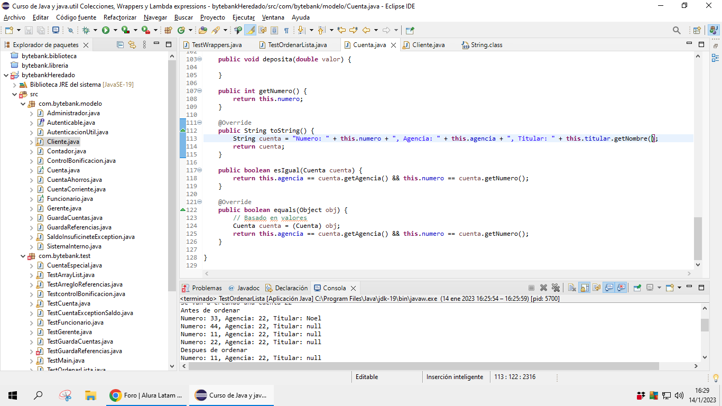Click the Open Perspective icon

coord(697,30)
